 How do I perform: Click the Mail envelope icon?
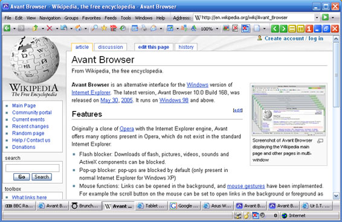[153, 28]
